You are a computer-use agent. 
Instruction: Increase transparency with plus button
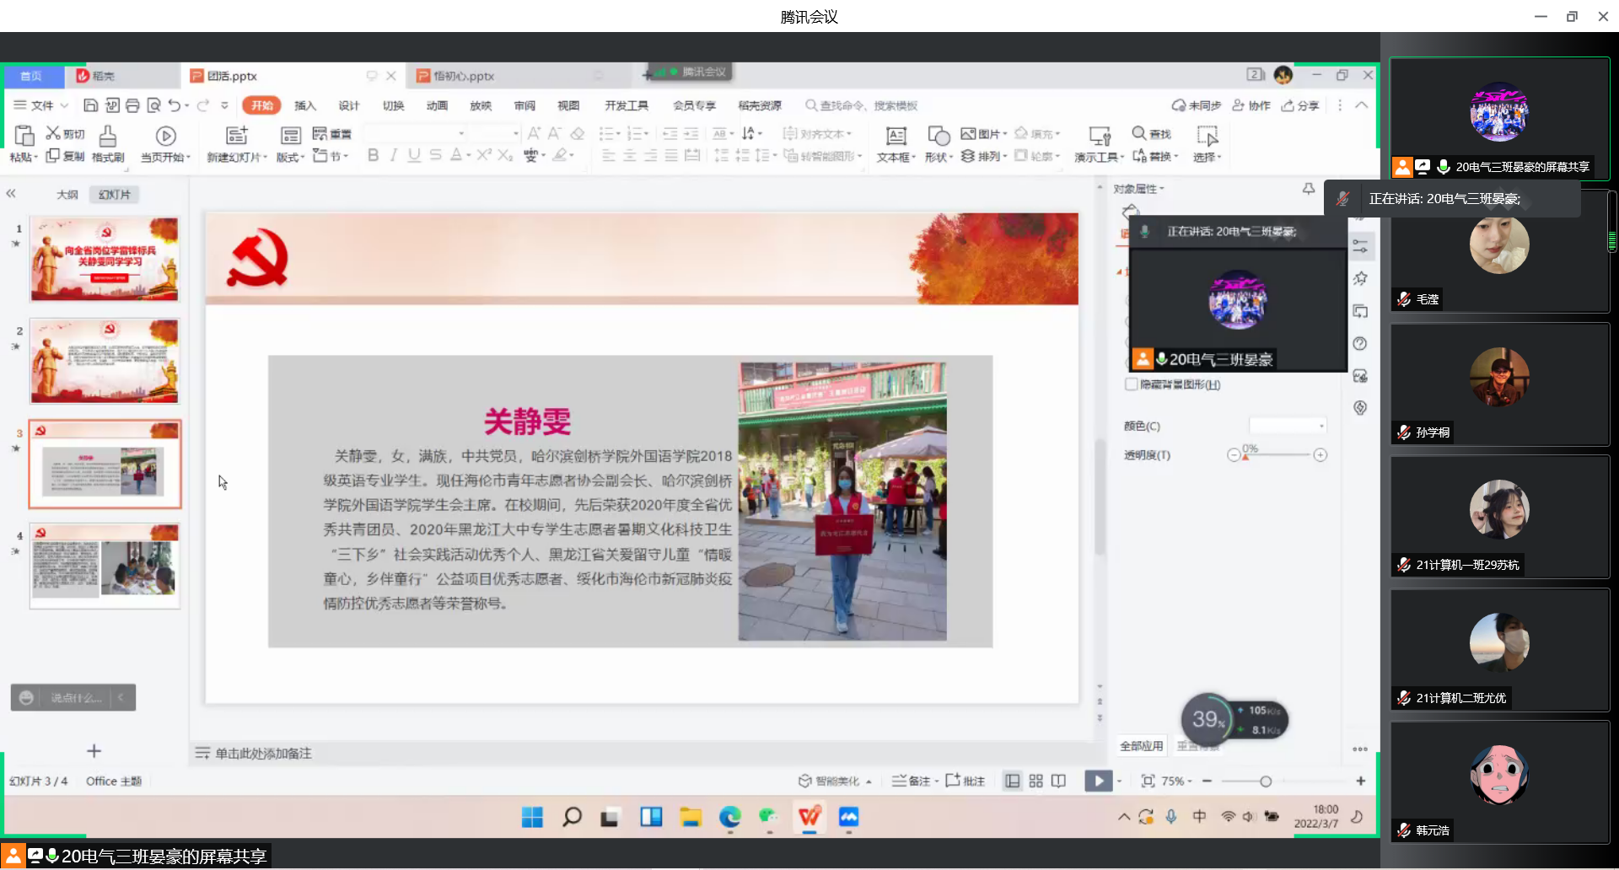pos(1320,454)
